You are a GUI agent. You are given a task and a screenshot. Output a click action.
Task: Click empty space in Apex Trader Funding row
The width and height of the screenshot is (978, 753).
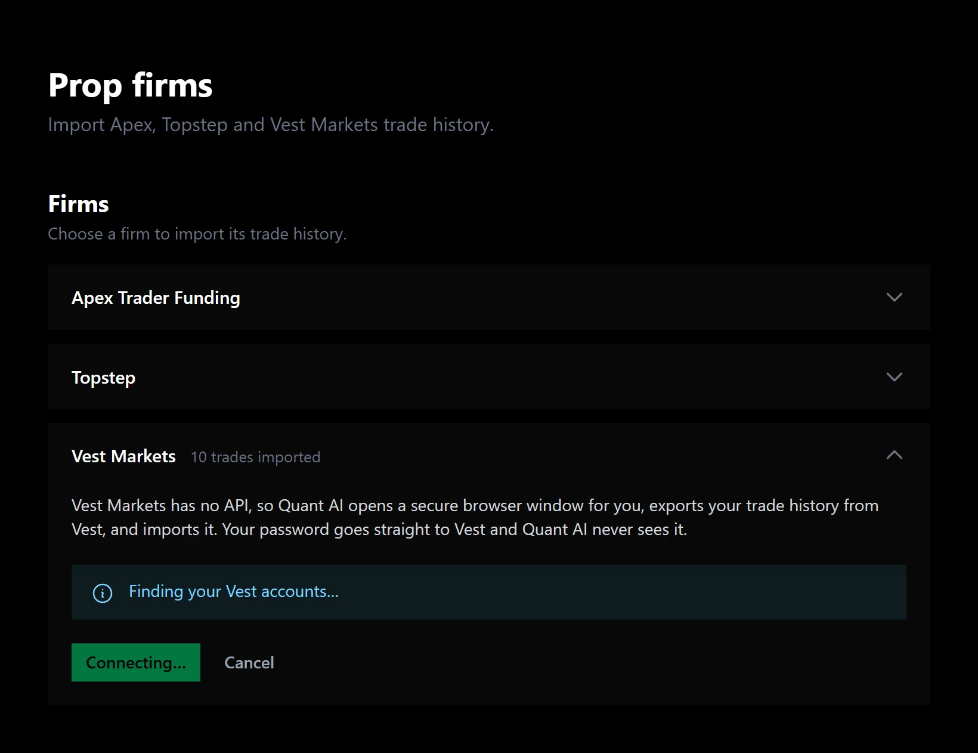(537, 297)
